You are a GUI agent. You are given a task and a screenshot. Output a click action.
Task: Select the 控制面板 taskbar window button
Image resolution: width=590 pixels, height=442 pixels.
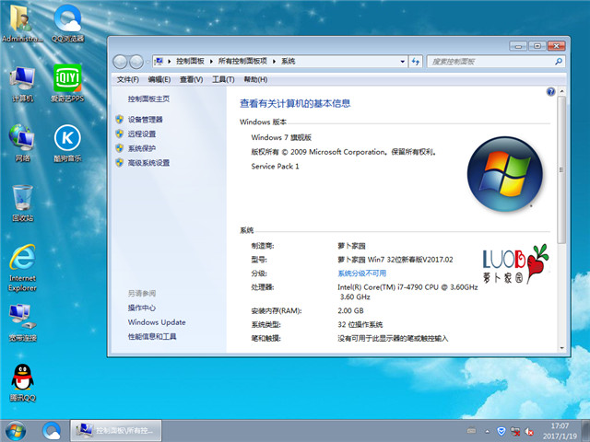point(116,431)
